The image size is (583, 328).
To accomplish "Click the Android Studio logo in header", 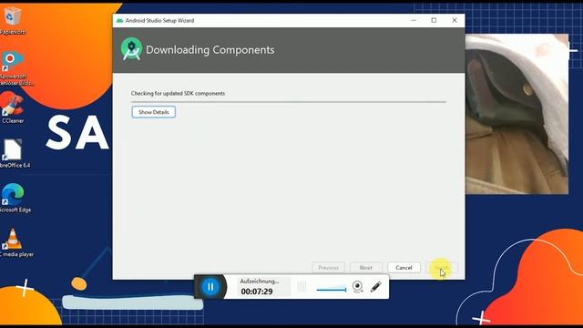I will 131,49.
